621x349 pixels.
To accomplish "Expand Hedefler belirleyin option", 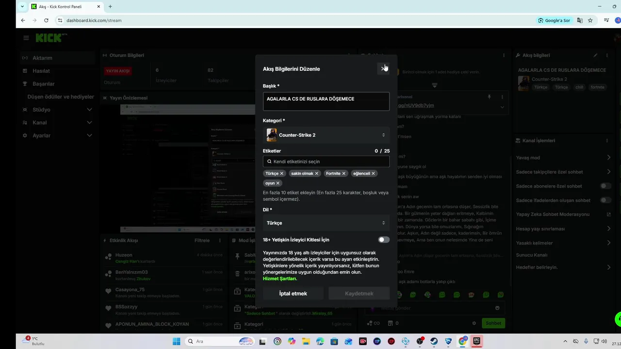I will coord(608,267).
